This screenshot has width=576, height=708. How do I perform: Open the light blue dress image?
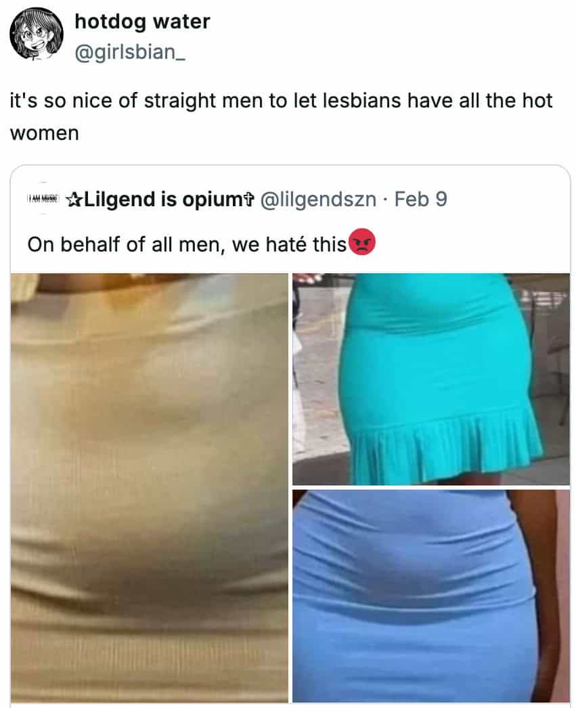point(431,596)
